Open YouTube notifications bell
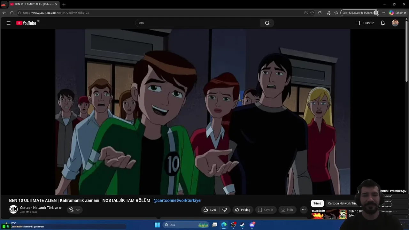 tap(383, 23)
